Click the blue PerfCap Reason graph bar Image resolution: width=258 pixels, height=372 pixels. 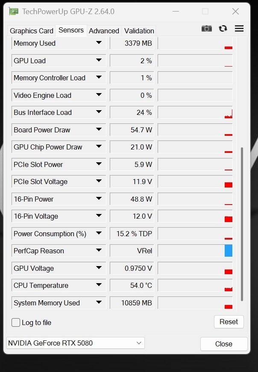click(229, 251)
